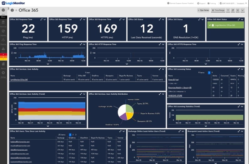The width and height of the screenshot is (249, 164).
Task: Open chevron menu of HTTP (ms) widget
Action: (84, 19)
